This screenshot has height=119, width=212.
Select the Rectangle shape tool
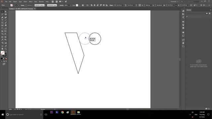tap(2, 23)
